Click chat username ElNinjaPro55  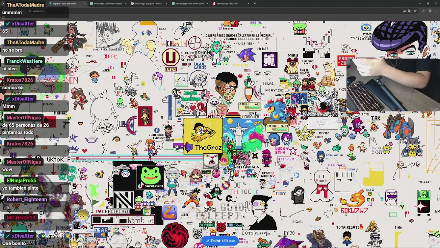[x=21, y=180]
